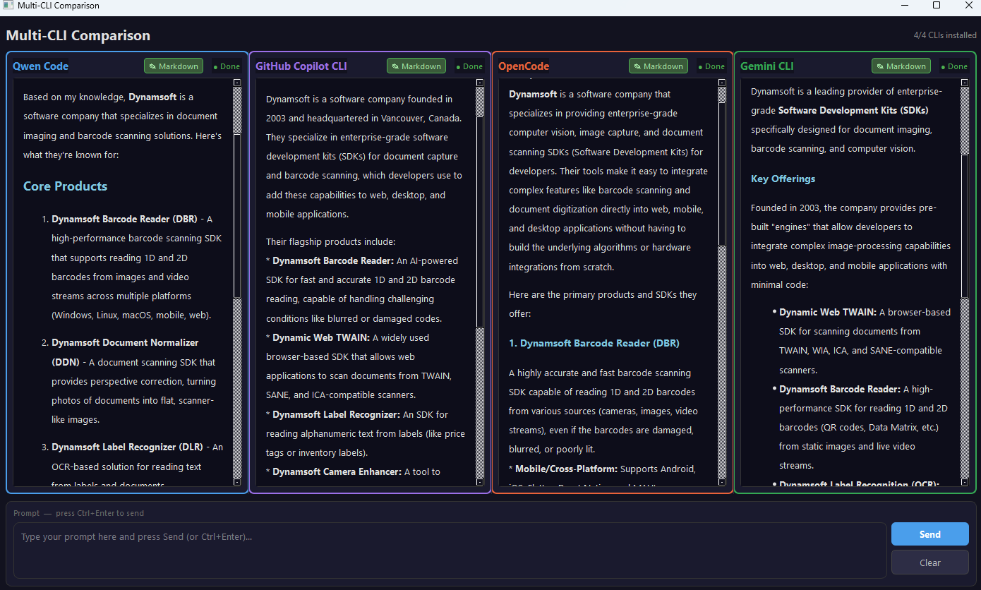Toggle Markdown rendering for GitHub Copilot CLI
This screenshot has width=981, height=590.
(416, 66)
